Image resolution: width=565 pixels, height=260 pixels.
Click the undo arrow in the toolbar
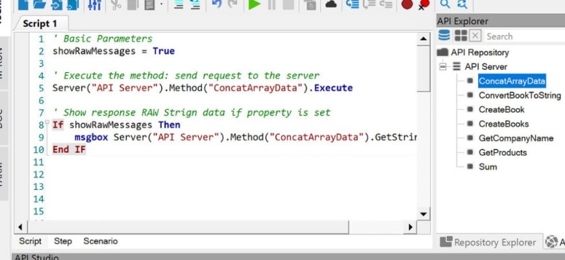[x=216, y=5]
